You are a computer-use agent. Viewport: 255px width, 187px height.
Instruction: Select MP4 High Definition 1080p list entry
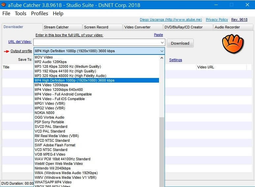point(96,80)
